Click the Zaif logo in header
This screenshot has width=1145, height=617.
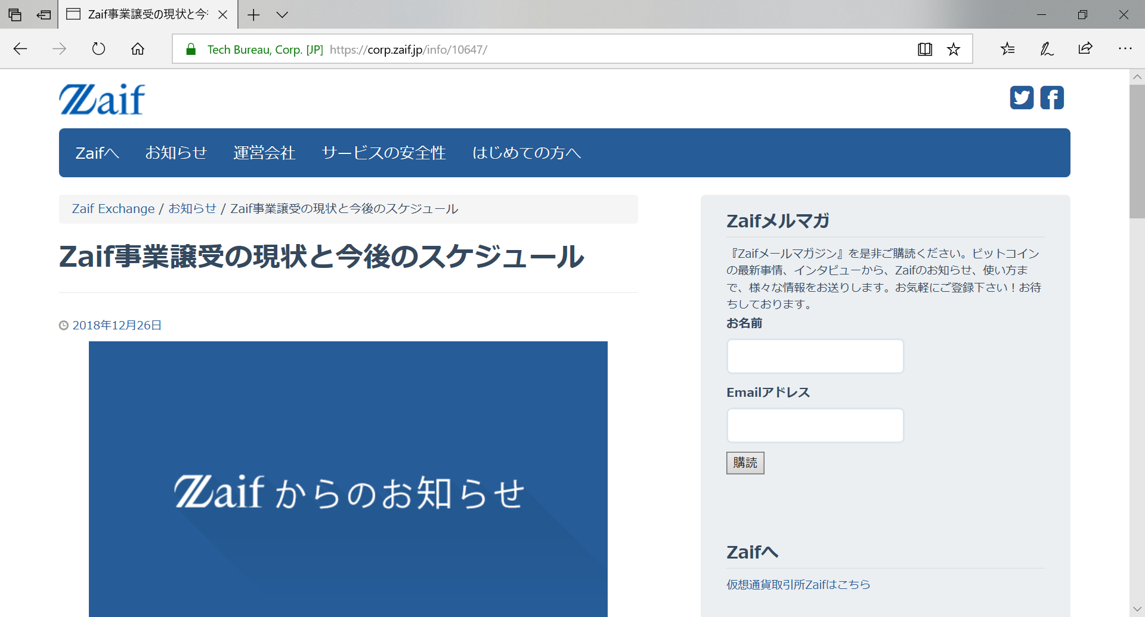(102, 99)
